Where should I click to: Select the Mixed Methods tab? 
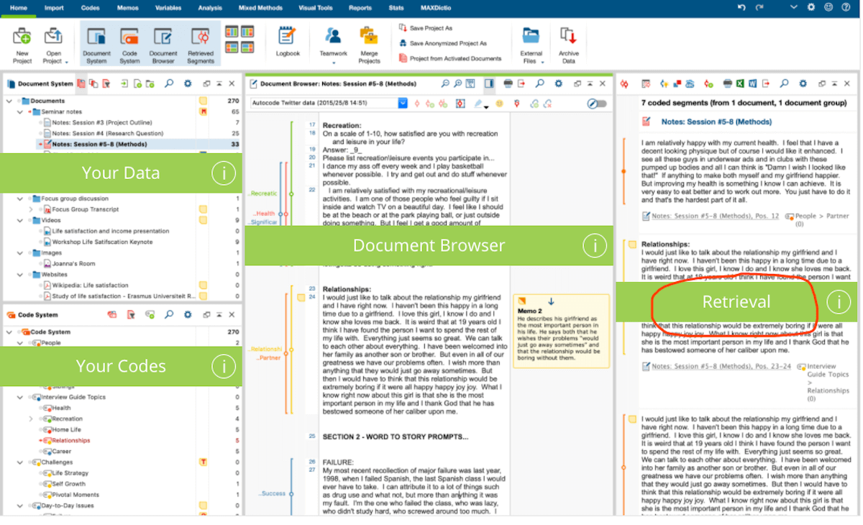260,8
